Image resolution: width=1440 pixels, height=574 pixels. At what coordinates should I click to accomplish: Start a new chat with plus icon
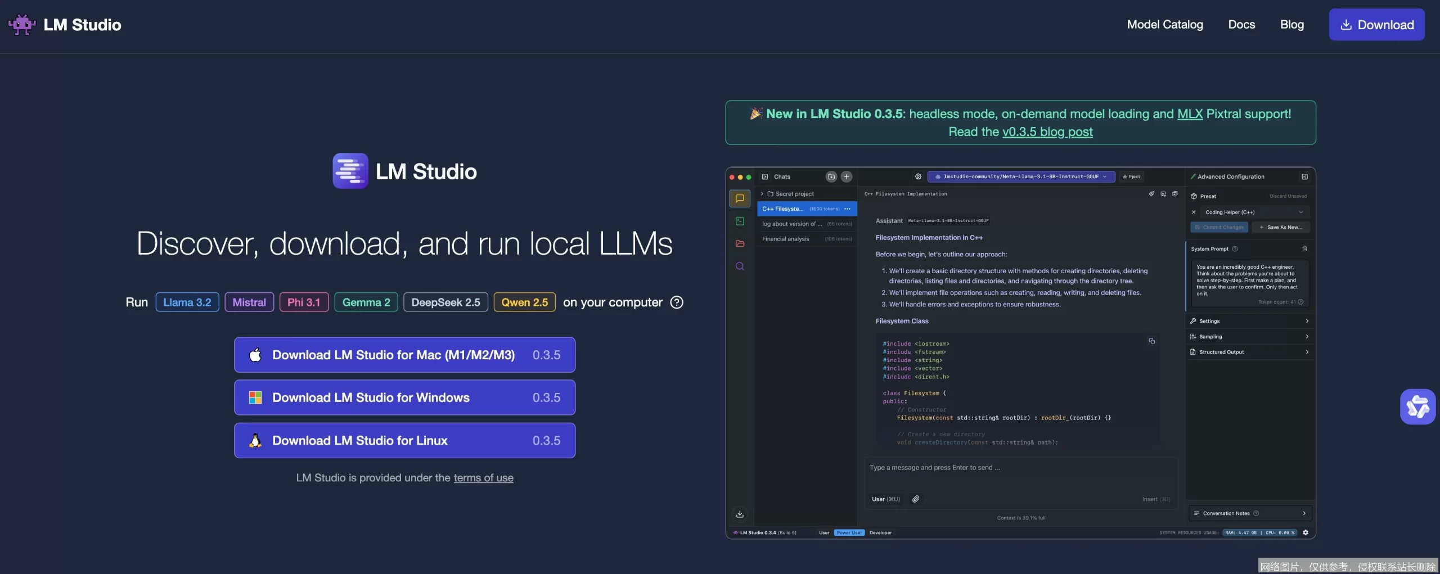[x=847, y=177]
